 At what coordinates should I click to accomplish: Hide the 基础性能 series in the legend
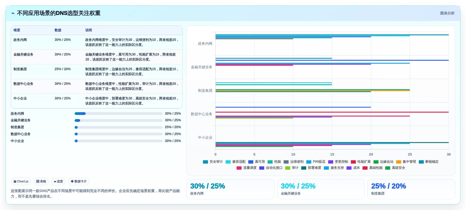pyautogui.click(x=372, y=168)
